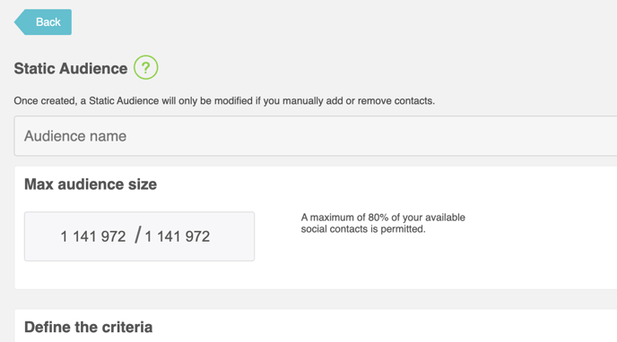Click the 'social contacts is permitted' line
The image size is (617, 342).
[x=363, y=229]
